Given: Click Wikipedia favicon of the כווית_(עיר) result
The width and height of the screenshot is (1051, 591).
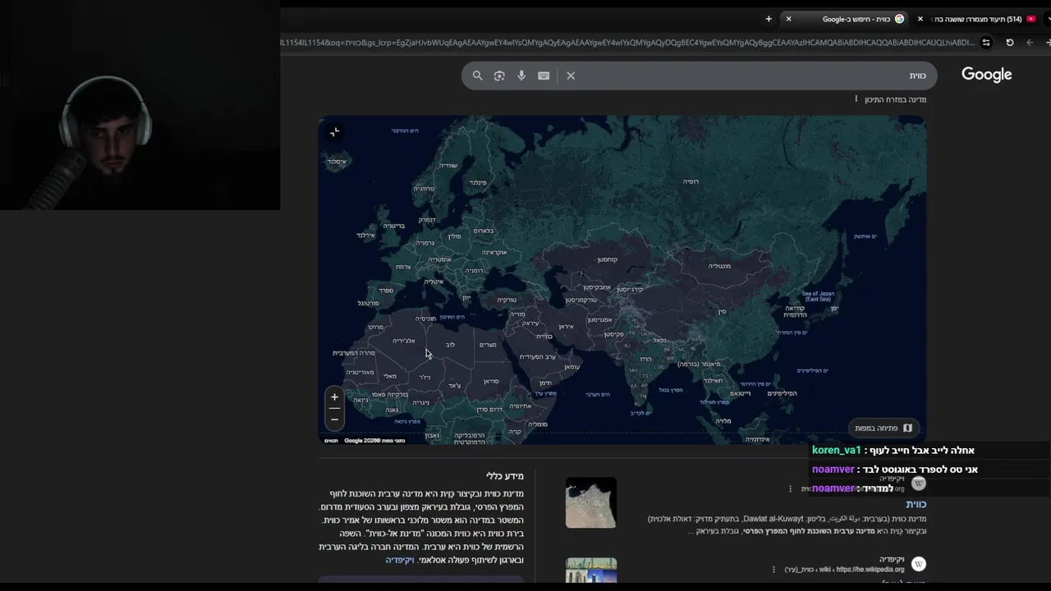Looking at the screenshot, I should (x=919, y=564).
